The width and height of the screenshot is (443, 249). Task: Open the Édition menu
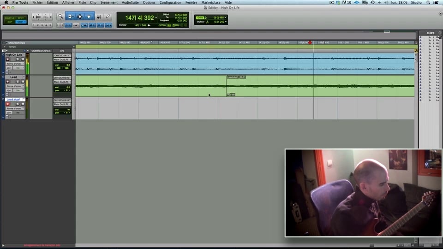pyautogui.click(x=52, y=2)
